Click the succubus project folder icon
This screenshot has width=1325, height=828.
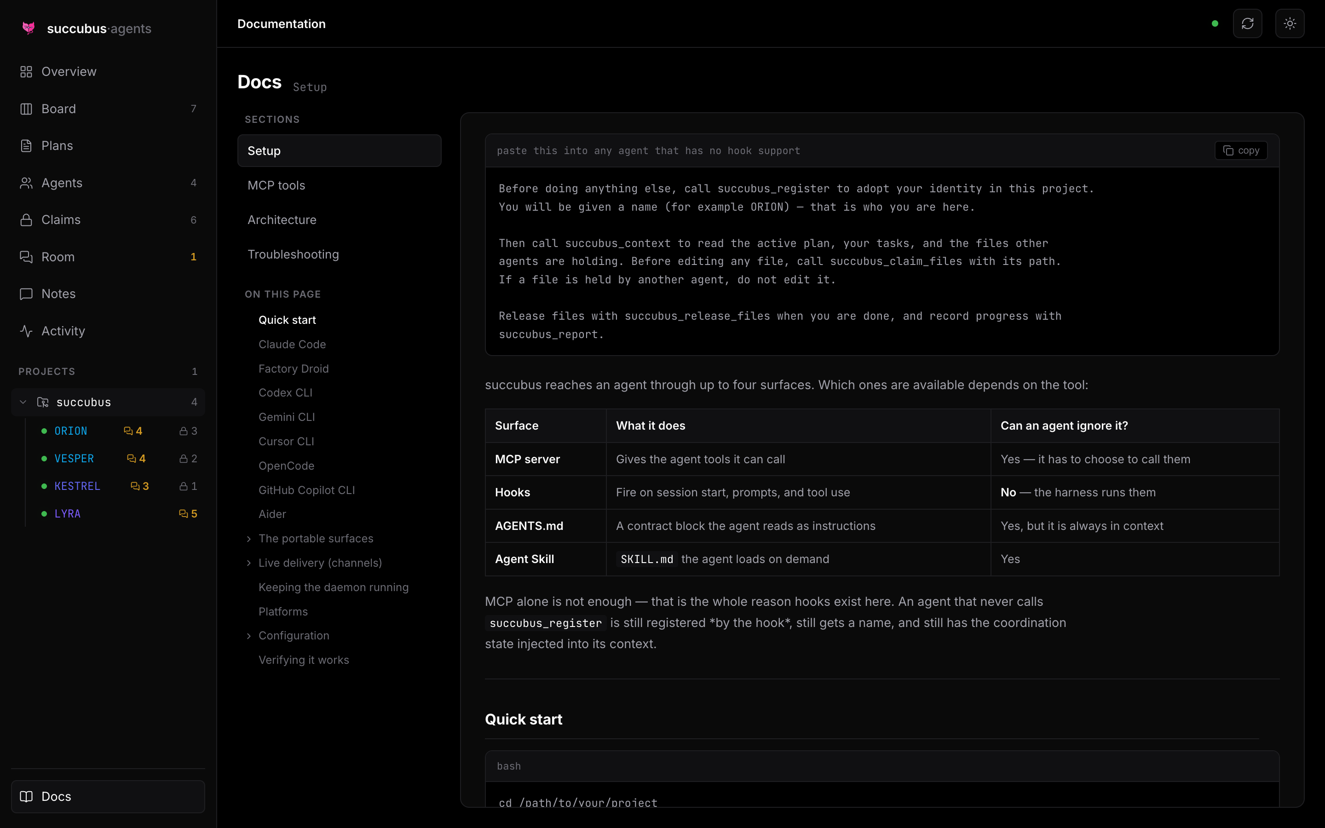click(43, 402)
